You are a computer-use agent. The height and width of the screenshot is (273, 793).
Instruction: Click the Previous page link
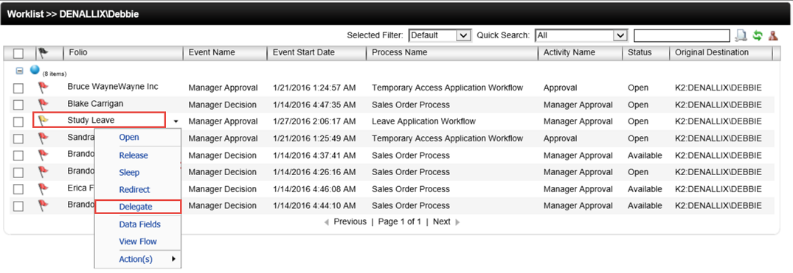[x=350, y=221]
